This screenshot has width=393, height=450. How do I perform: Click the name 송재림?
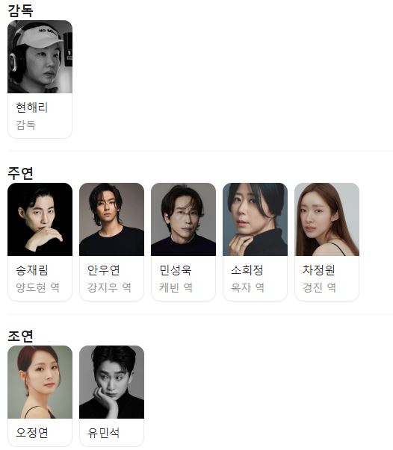(32, 270)
